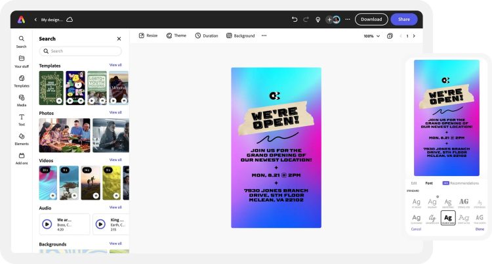
Task: Select the Jones Branch Drive address text
Action: coord(276,195)
